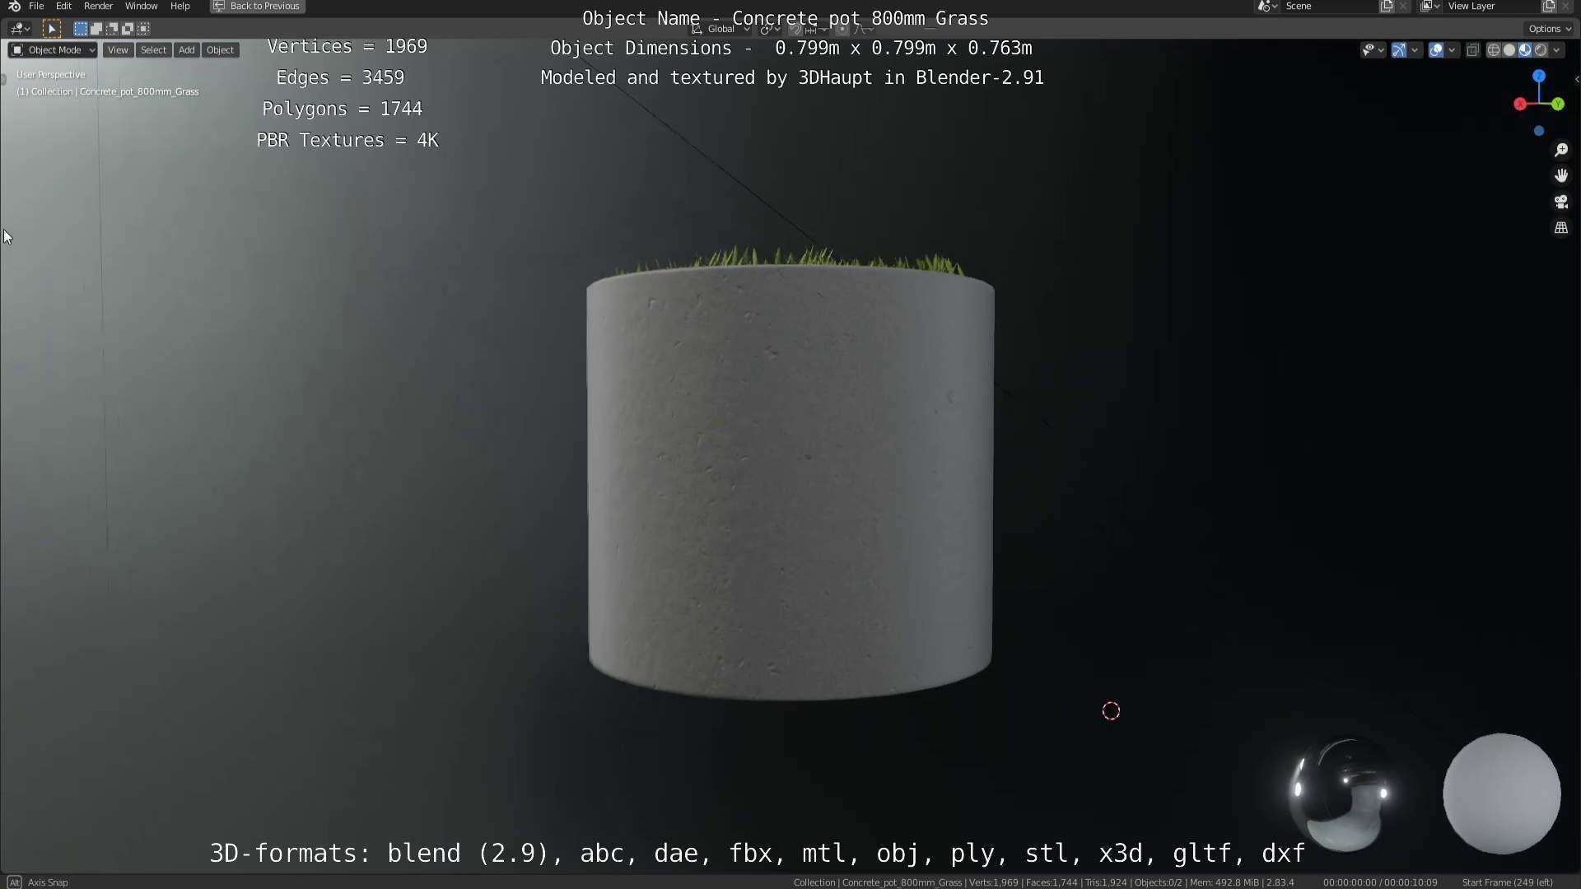Click the 'Verts:1,969' status bar statistic
The width and height of the screenshot is (1581, 889).
pyautogui.click(x=994, y=882)
